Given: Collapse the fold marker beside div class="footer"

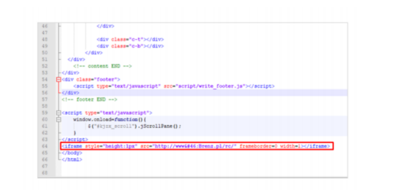Looking at the screenshot, I should point(58,79).
